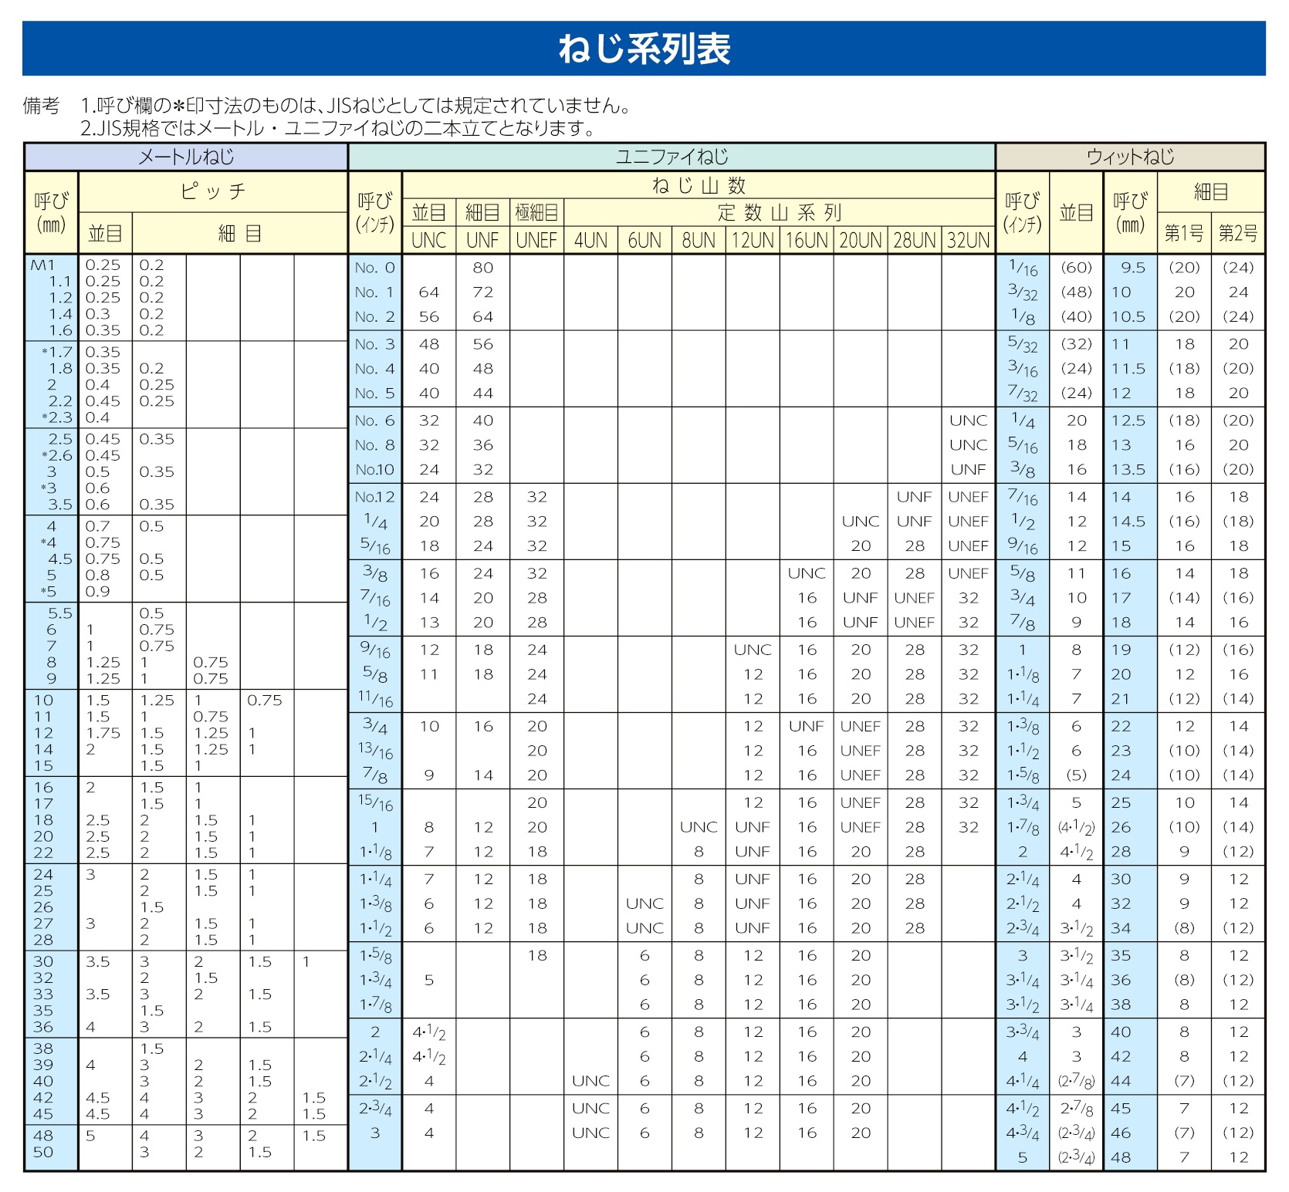Select the ウィットねじ section header
The image size is (1289, 1192).
tap(1130, 157)
